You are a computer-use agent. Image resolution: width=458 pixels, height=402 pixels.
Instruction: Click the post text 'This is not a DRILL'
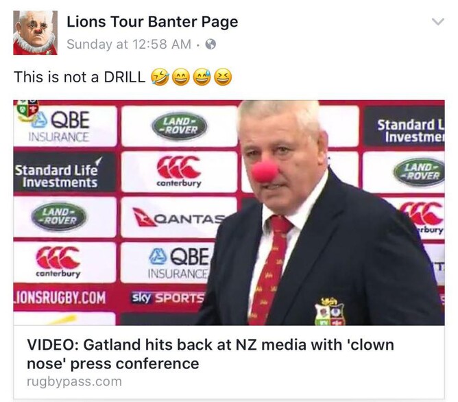coord(80,77)
